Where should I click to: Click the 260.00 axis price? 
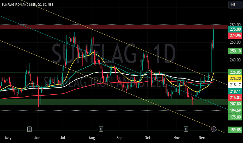tap(235, 42)
